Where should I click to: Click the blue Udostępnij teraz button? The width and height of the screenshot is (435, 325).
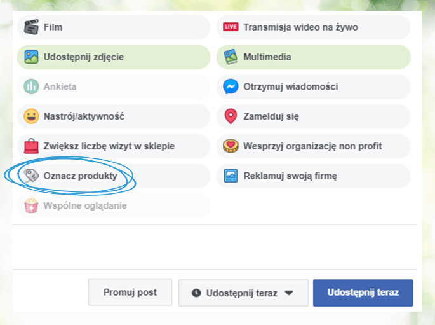(x=363, y=293)
